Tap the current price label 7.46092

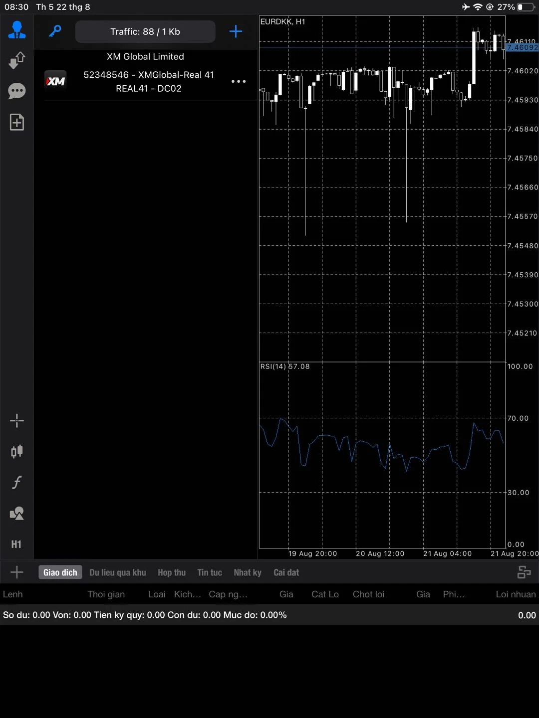click(523, 47)
